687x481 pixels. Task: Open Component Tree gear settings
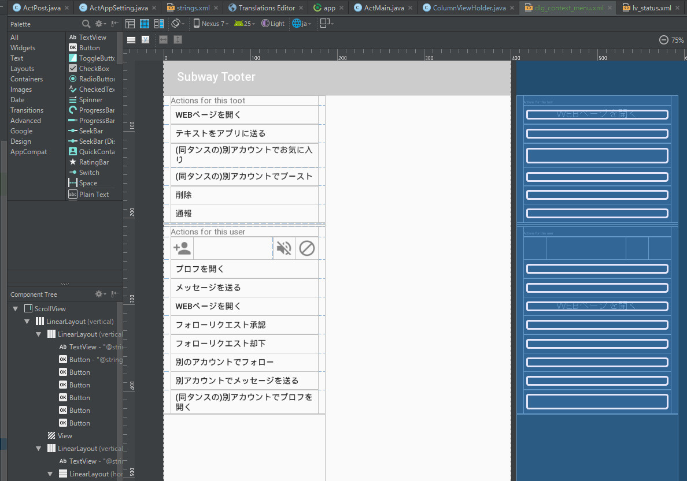click(101, 294)
